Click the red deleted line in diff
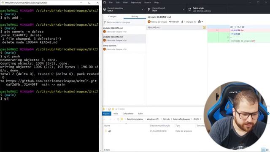This screenshot has width=270, height=152. click(x=239, y=30)
